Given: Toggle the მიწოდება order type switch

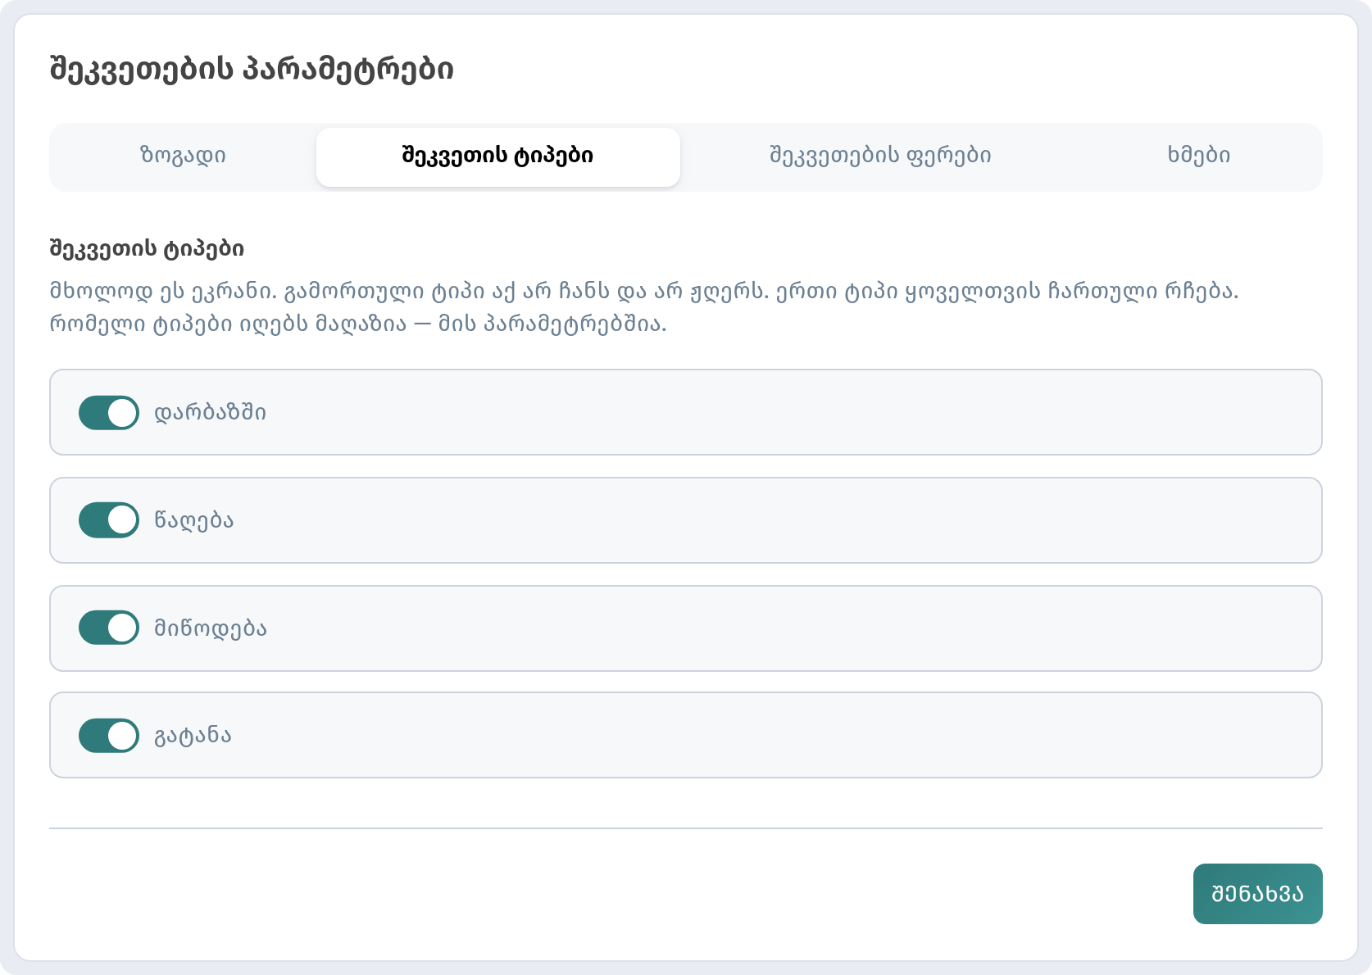Looking at the screenshot, I should 109,628.
